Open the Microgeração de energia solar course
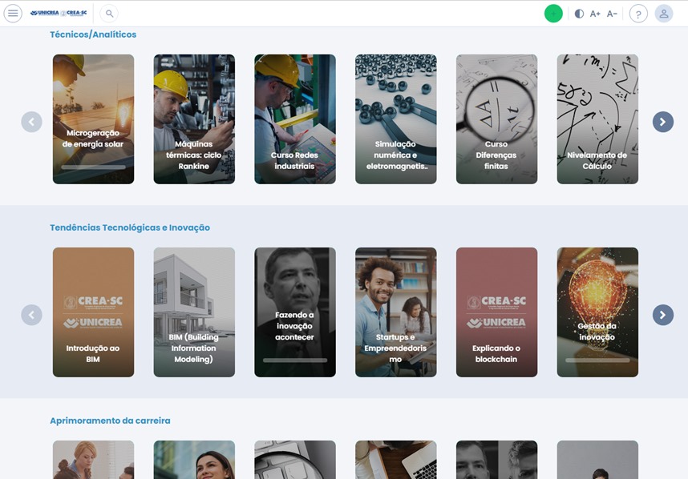 click(x=94, y=119)
